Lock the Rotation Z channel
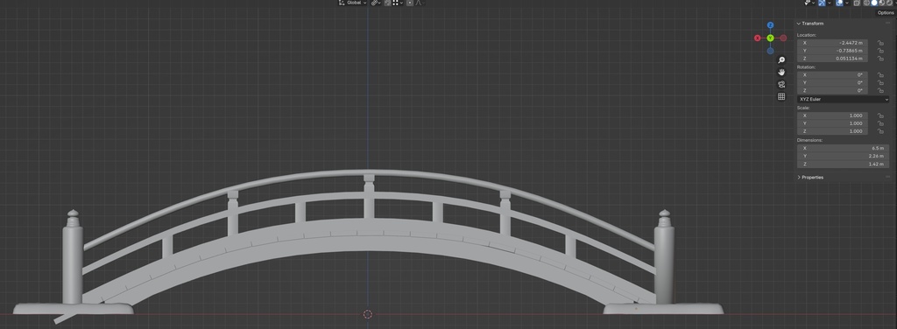The width and height of the screenshot is (897, 329). (x=880, y=90)
